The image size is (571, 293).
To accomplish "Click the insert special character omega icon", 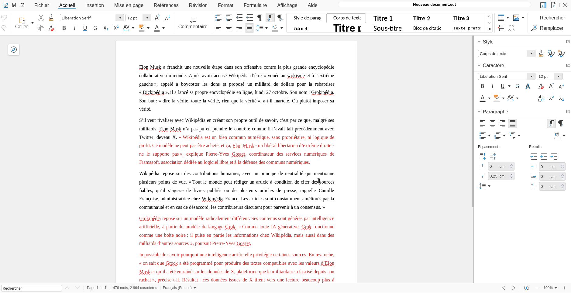I will [511, 28].
